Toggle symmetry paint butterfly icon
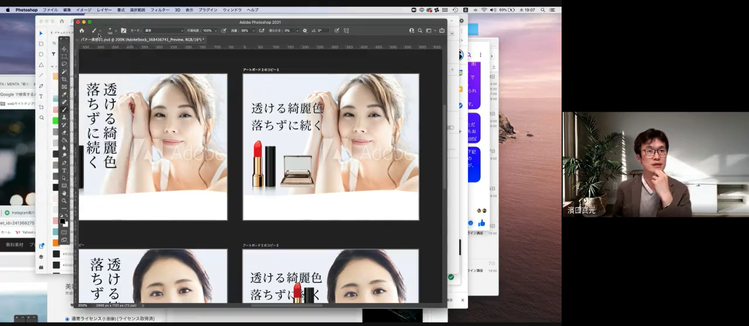Image resolution: width=749 pixels, height=326 pixels. click(346, 31)
